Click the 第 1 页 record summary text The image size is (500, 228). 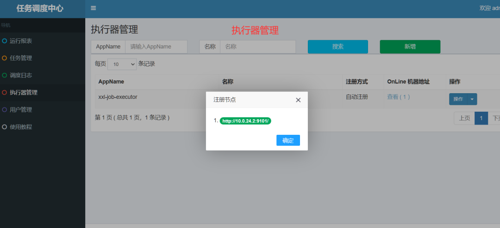pos(132,117)
